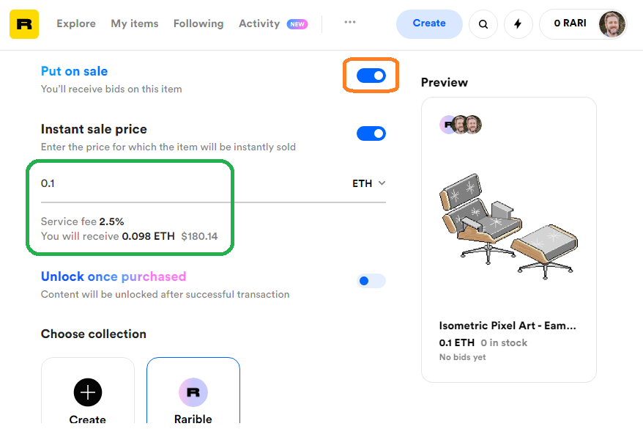The image size is (643, 429).
Task: Expand the ETH currency dropdown
Action: 368,183
